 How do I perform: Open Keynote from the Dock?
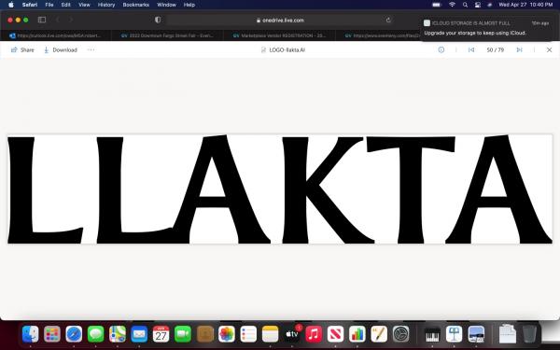click(x=454, y=335)
